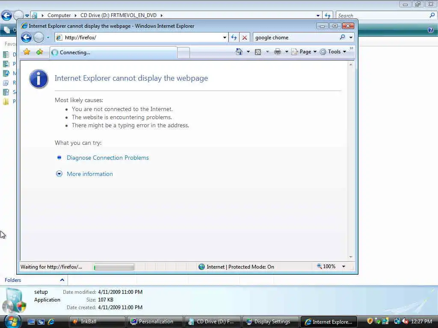Viewport: 438px width, 328px height.
Task: Click the network tray icon
Action: click(x=397, y=321)
